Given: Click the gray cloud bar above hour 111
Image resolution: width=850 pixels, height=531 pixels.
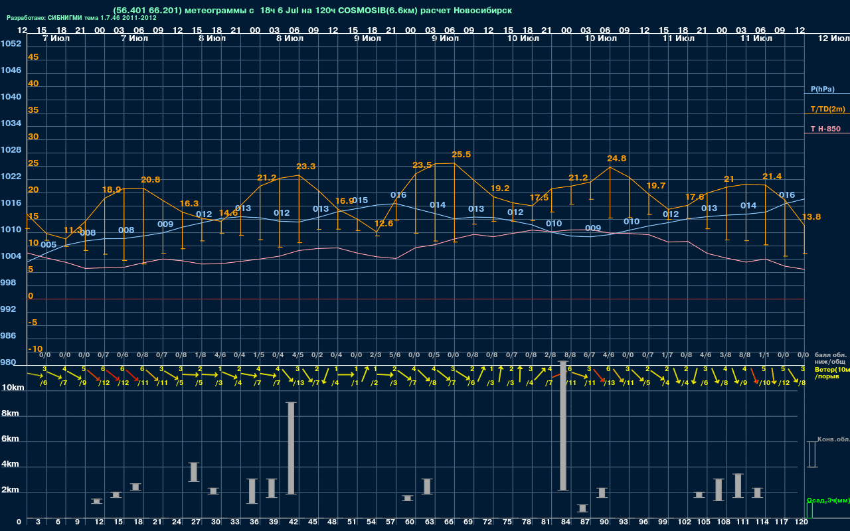Looking at the screenshot, I should [738, 486].
